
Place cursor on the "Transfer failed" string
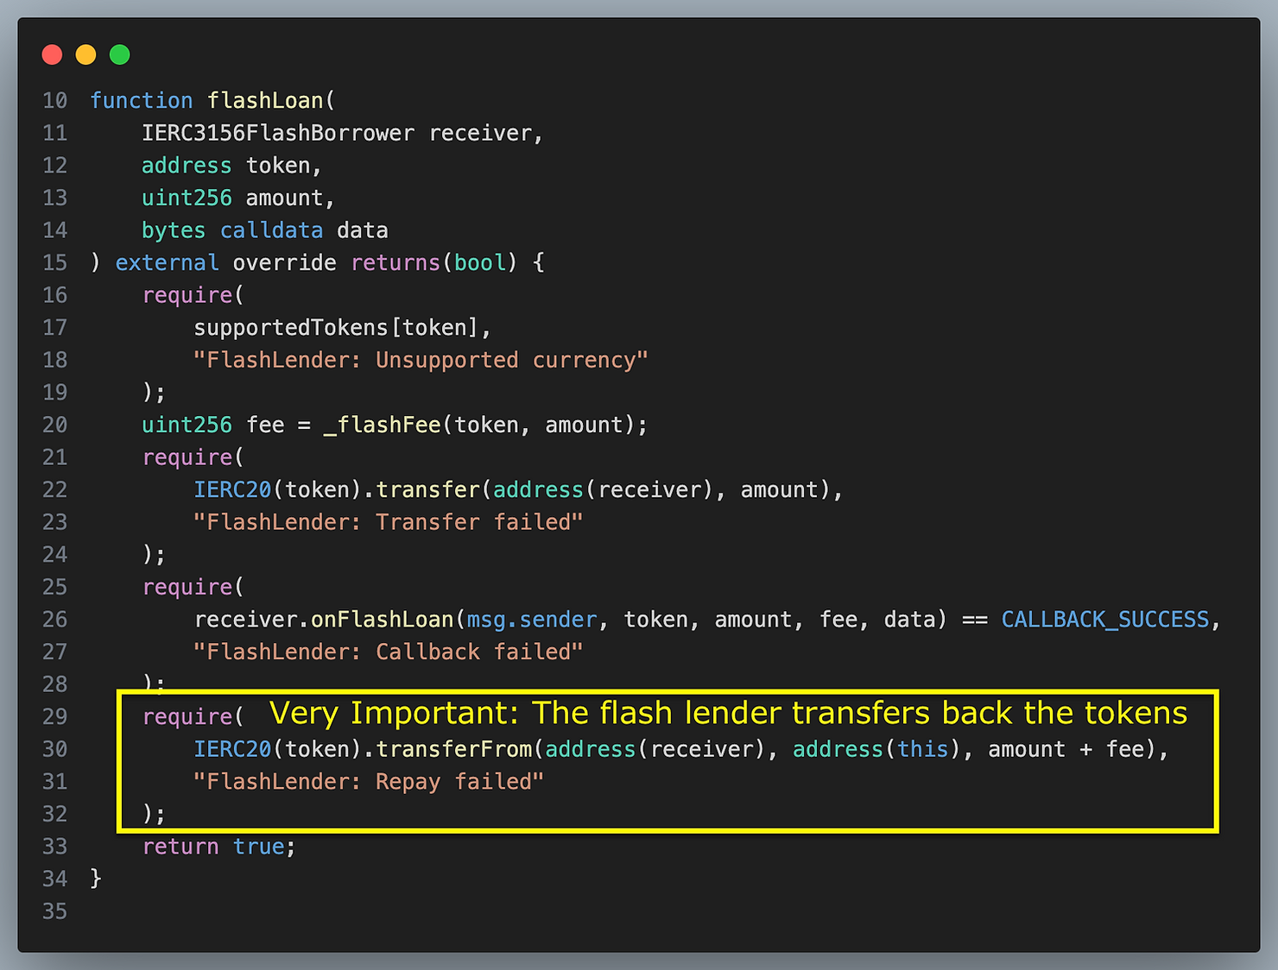(388, 522)
